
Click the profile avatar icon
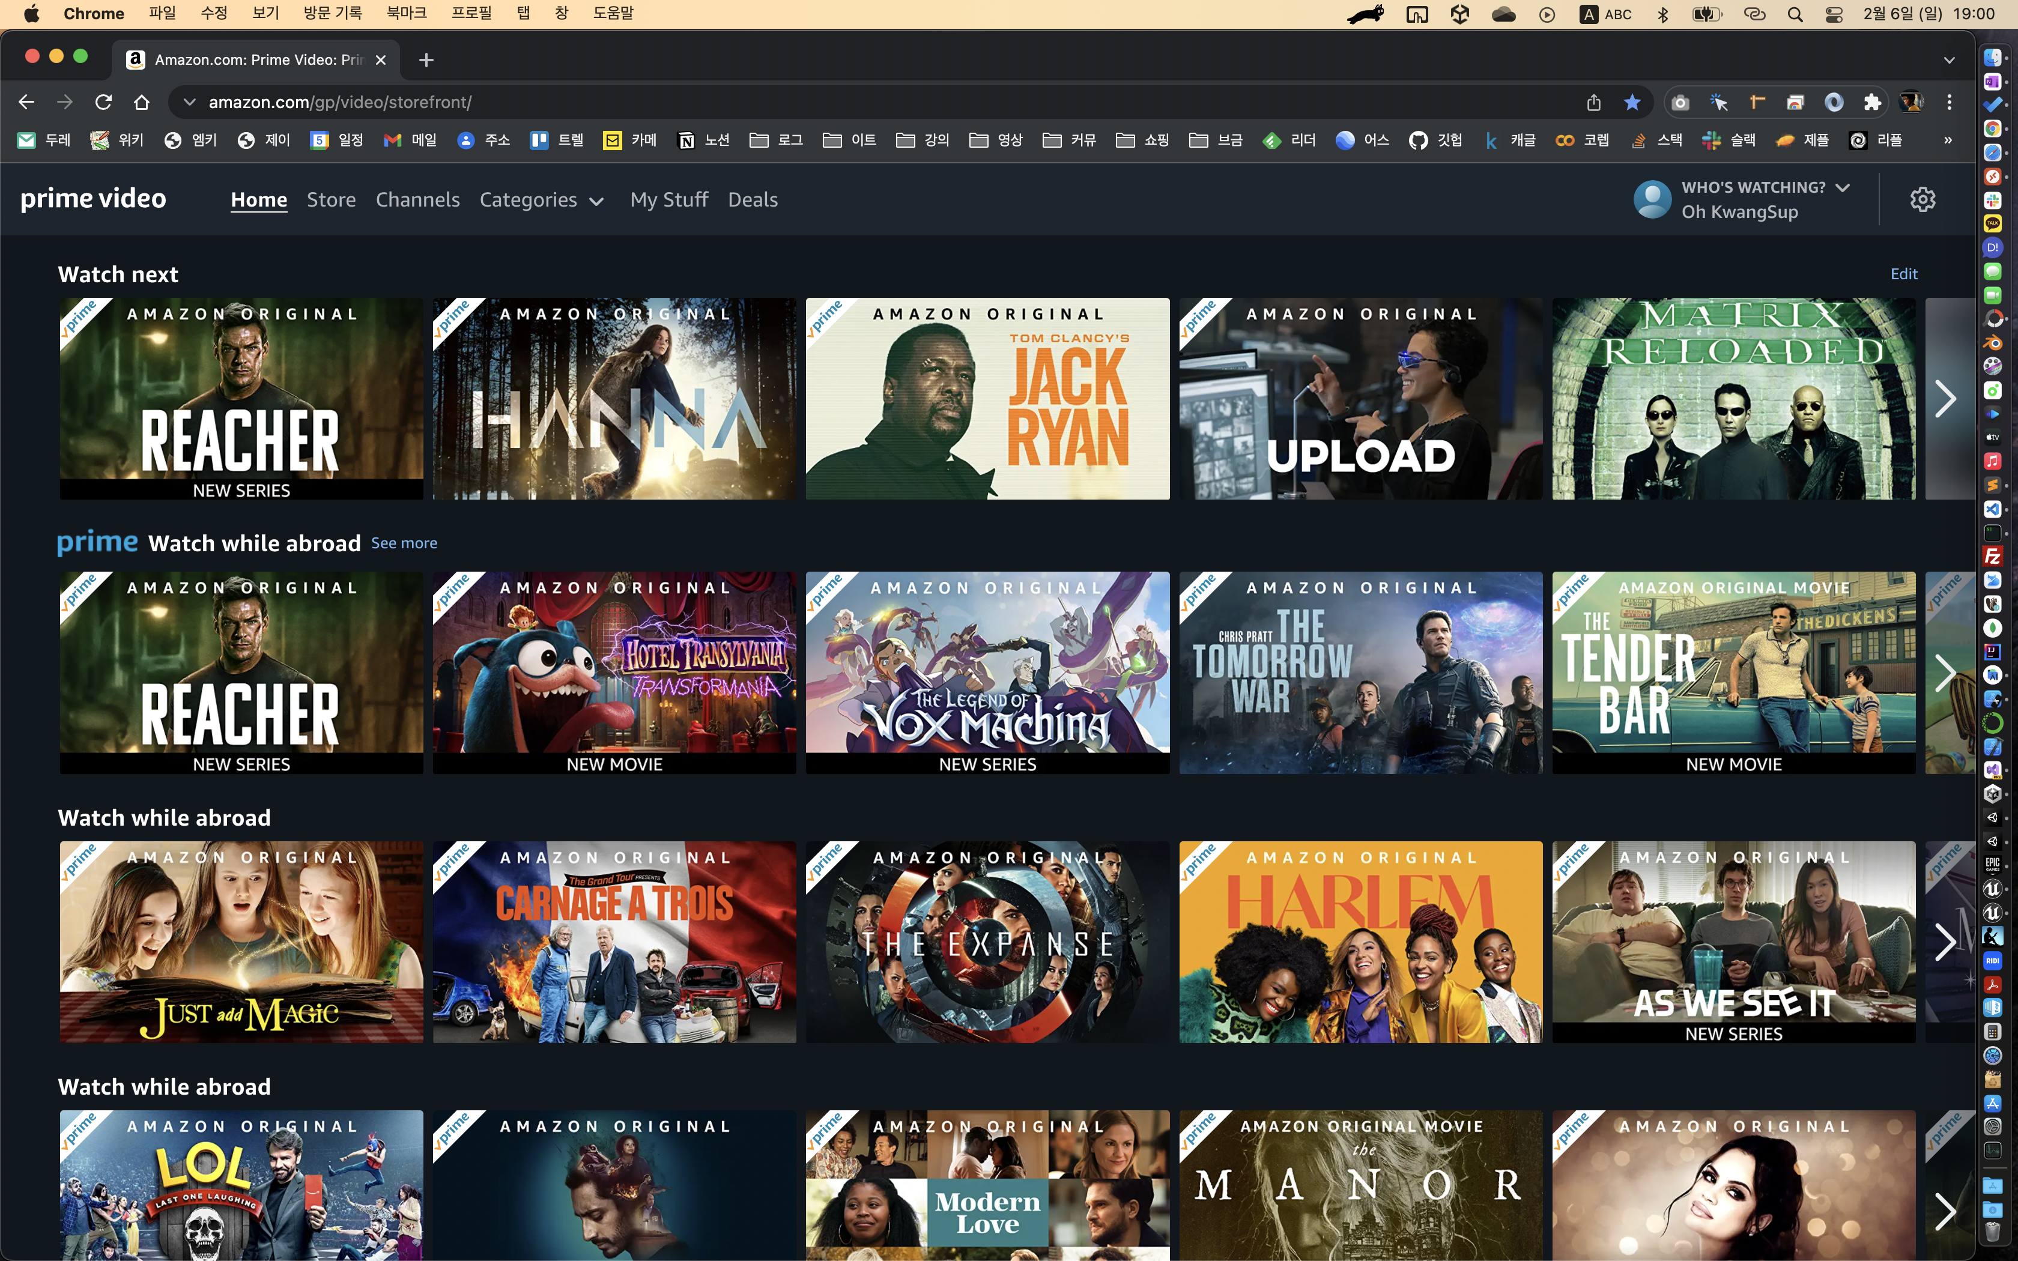1652,199
